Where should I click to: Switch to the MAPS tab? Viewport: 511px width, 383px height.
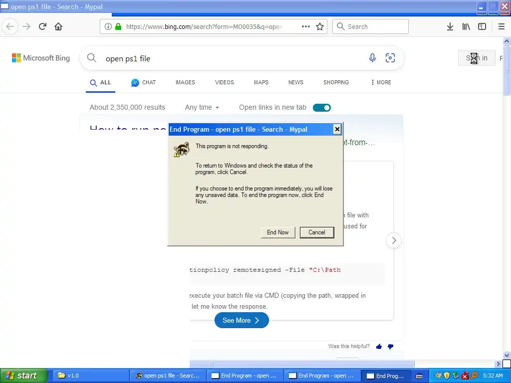pyautogui.click(x=261, y=82)
